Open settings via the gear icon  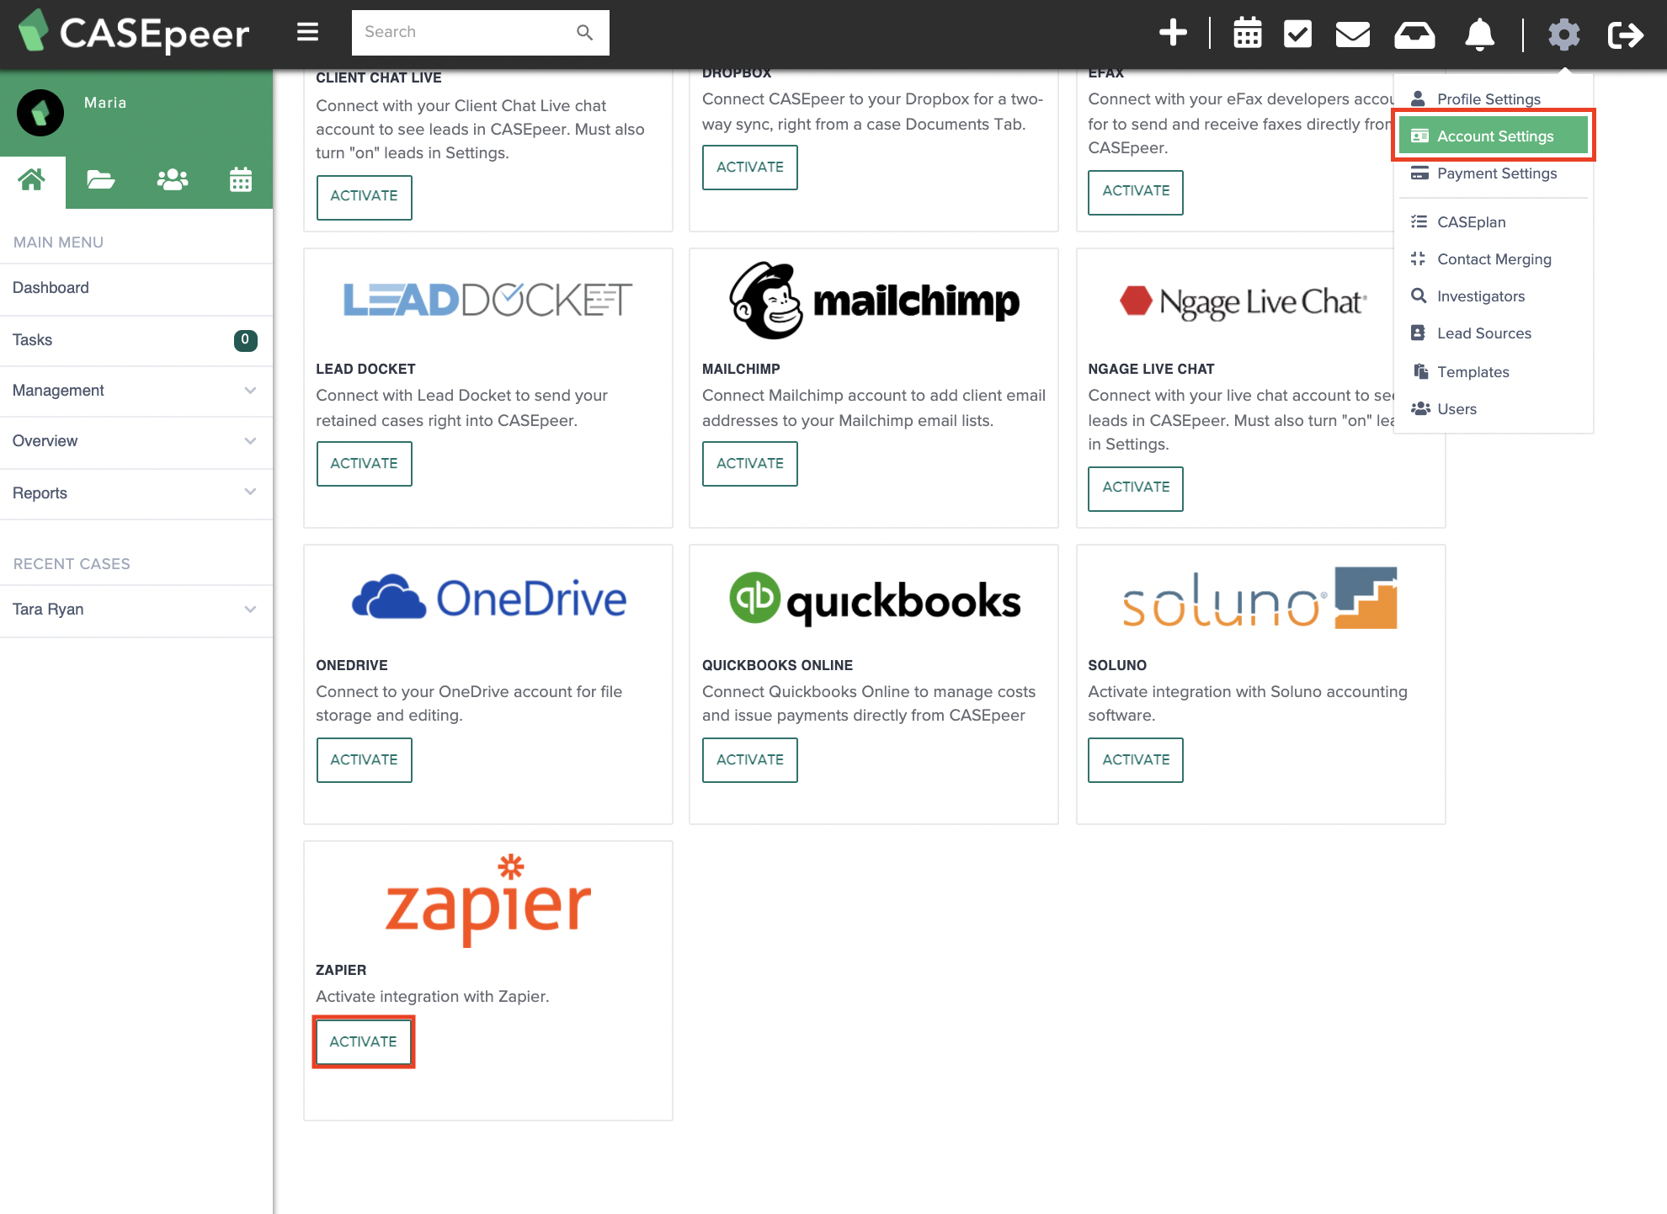1563,35
